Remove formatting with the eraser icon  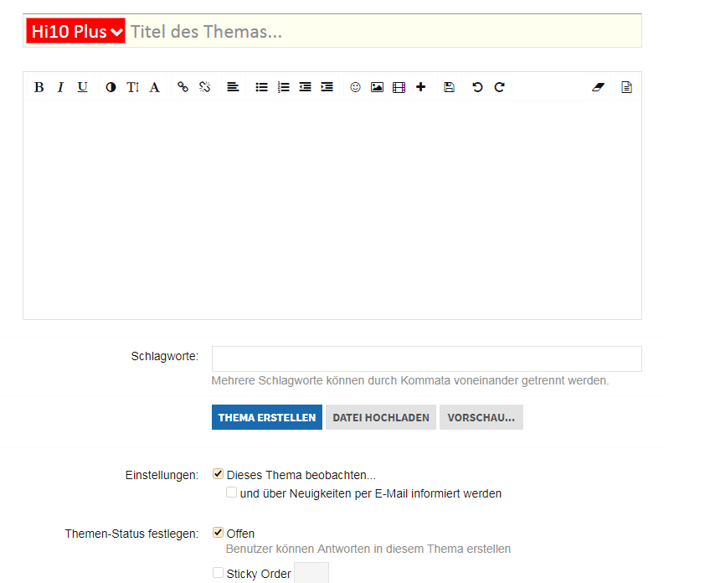pyautogui.click(x=598, y=87)
